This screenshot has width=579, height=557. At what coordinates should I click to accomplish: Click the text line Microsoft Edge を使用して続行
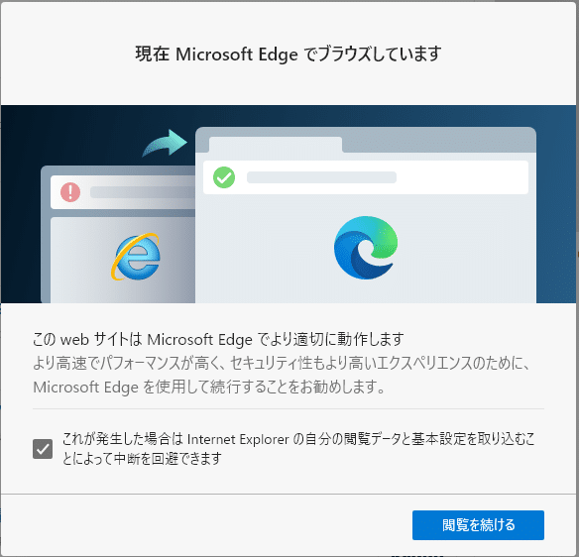click(x=209, y=388)
